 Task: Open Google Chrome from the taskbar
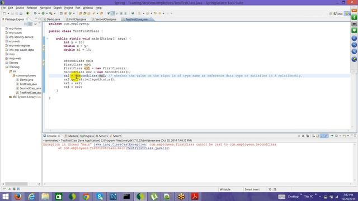[x=86, y=197]
